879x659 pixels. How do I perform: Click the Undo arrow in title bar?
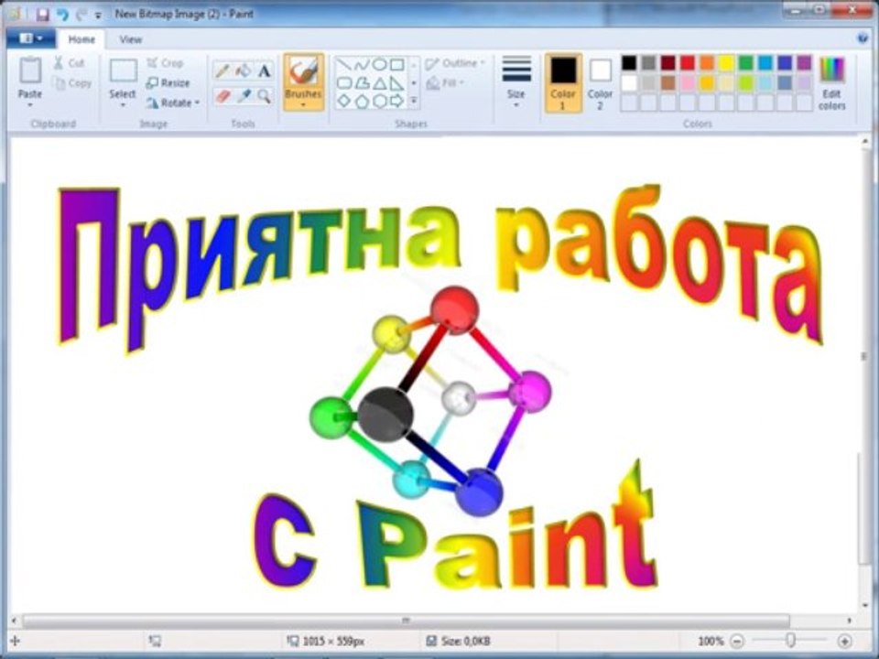click(63, 14)
